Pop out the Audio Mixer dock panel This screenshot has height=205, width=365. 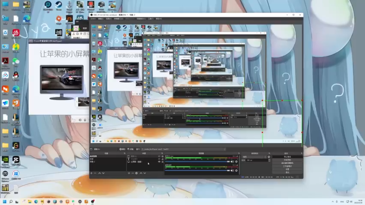point(239,153)
